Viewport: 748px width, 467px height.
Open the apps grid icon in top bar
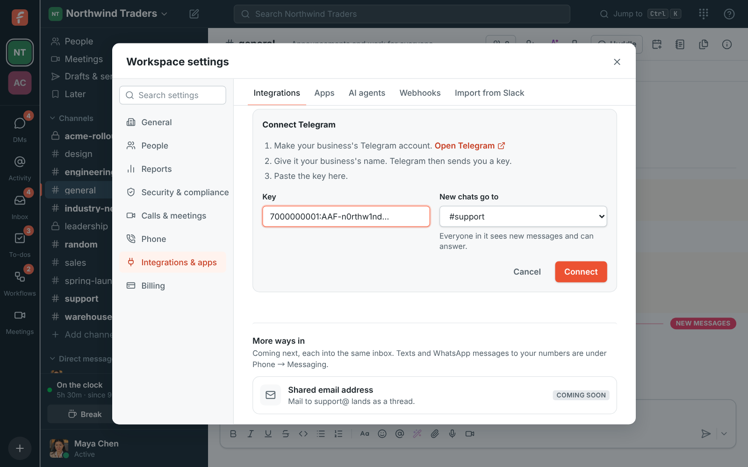704,14
